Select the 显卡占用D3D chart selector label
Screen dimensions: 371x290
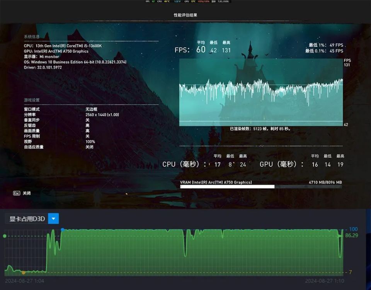coord(27,219)
